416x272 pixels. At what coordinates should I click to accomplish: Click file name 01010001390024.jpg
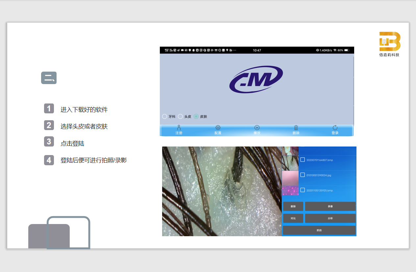[319, 175]
